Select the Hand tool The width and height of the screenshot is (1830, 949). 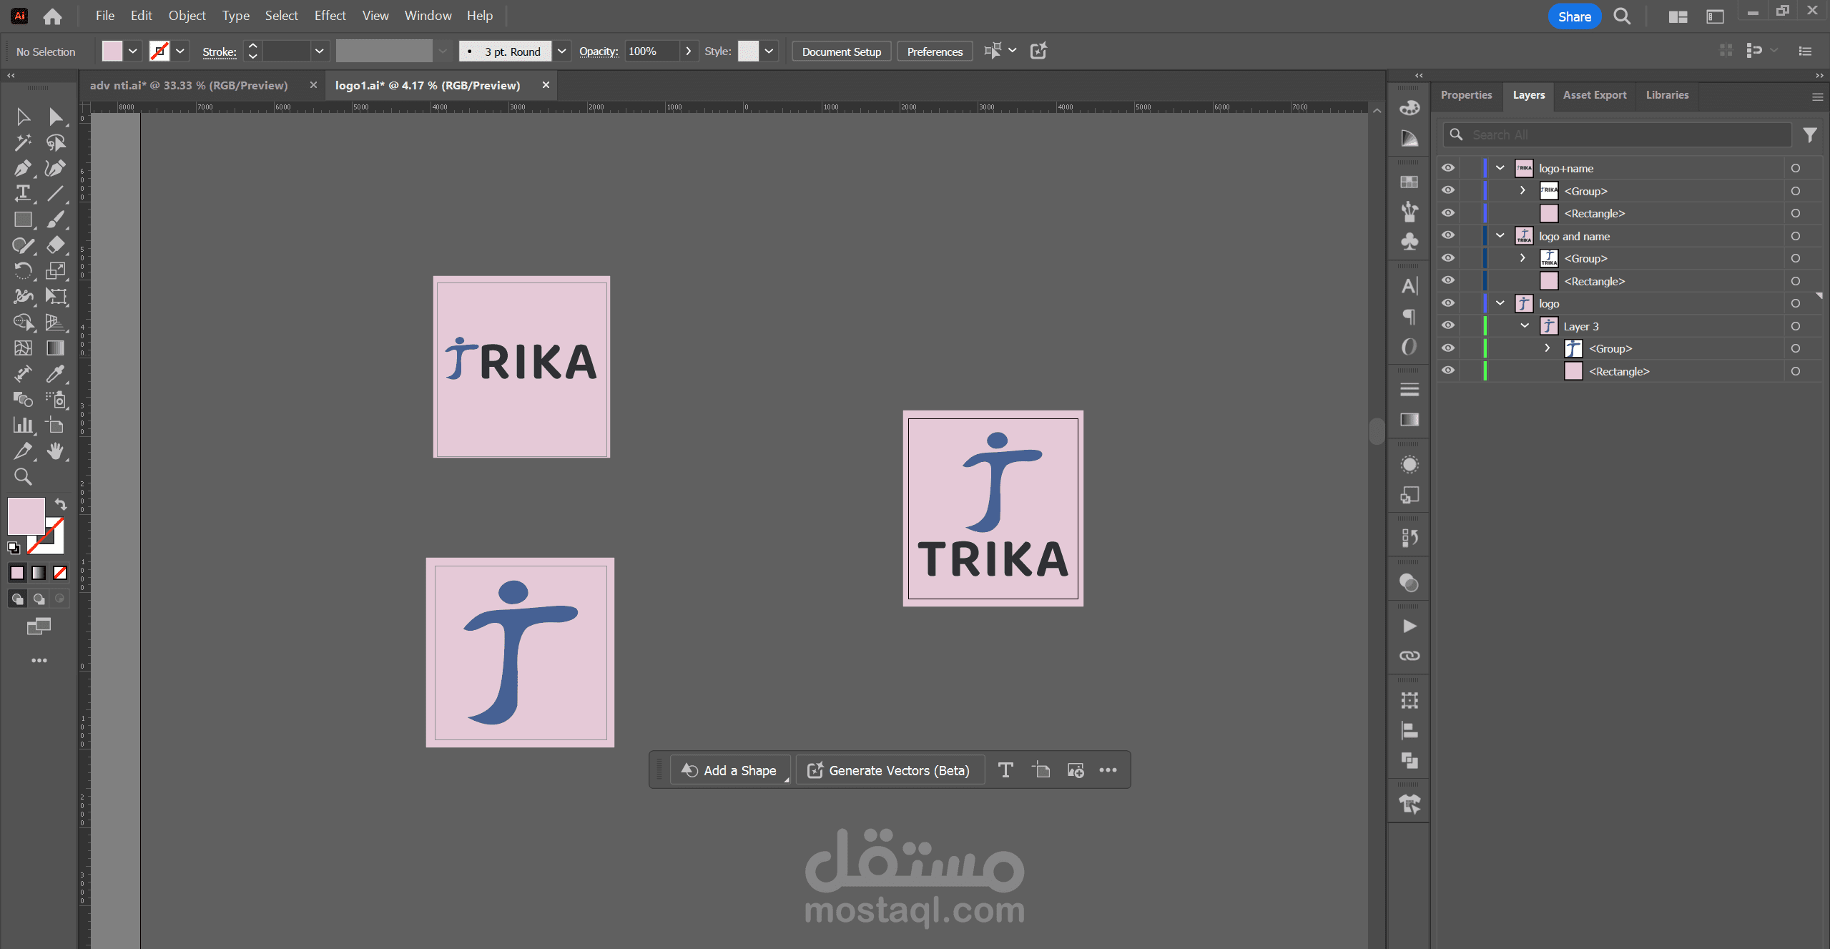tap(55, 451)
